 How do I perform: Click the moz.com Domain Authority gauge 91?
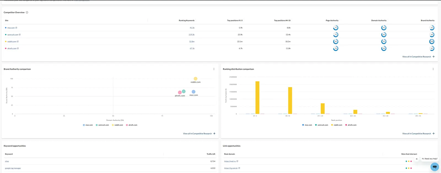click(384, 28)
